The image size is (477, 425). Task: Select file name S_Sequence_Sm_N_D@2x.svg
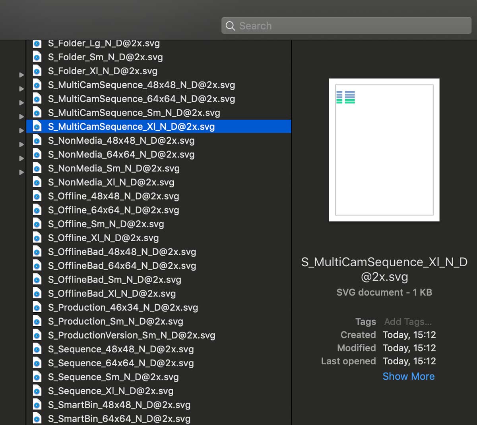pyautogui.click(x=113, y=377)
